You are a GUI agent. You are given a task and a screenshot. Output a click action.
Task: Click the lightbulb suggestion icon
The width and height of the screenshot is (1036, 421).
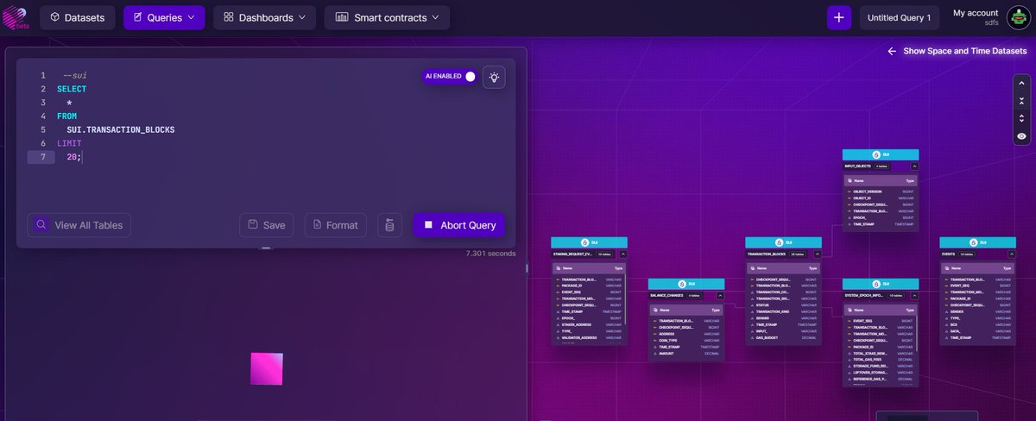pos(494,77)
